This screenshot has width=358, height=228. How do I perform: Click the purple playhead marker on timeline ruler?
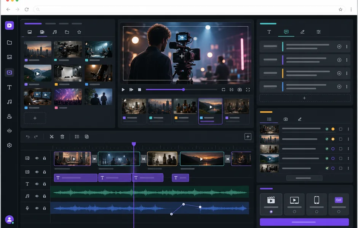pos(134,144)
